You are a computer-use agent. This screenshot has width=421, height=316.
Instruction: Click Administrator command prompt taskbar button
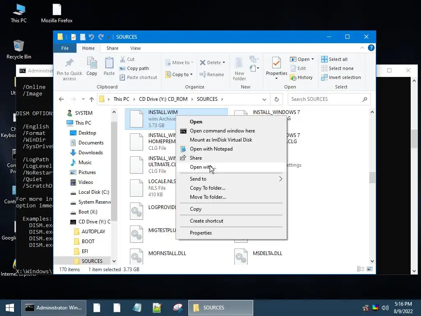pyautogui.click(x=54, y=308)
